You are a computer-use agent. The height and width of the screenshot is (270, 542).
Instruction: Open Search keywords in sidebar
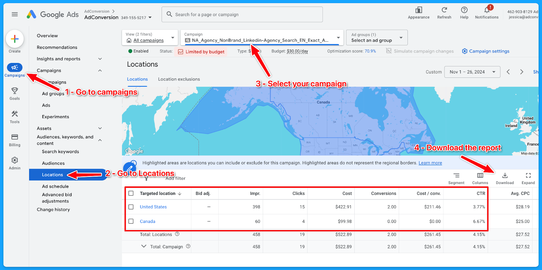[x=60, y=152]
